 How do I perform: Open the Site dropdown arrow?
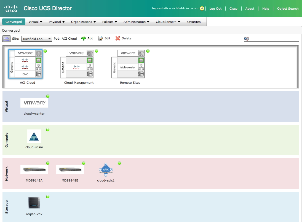pos(49,39)
